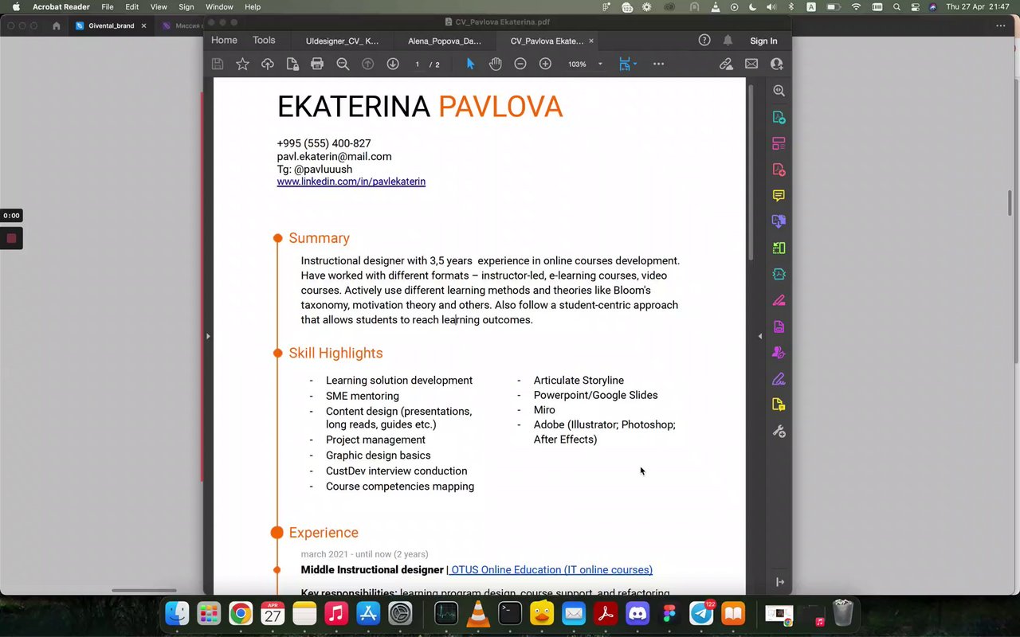Click the Wi-Fi icon in menu bar
1020x637 pixels.
[x=856, y=6]
